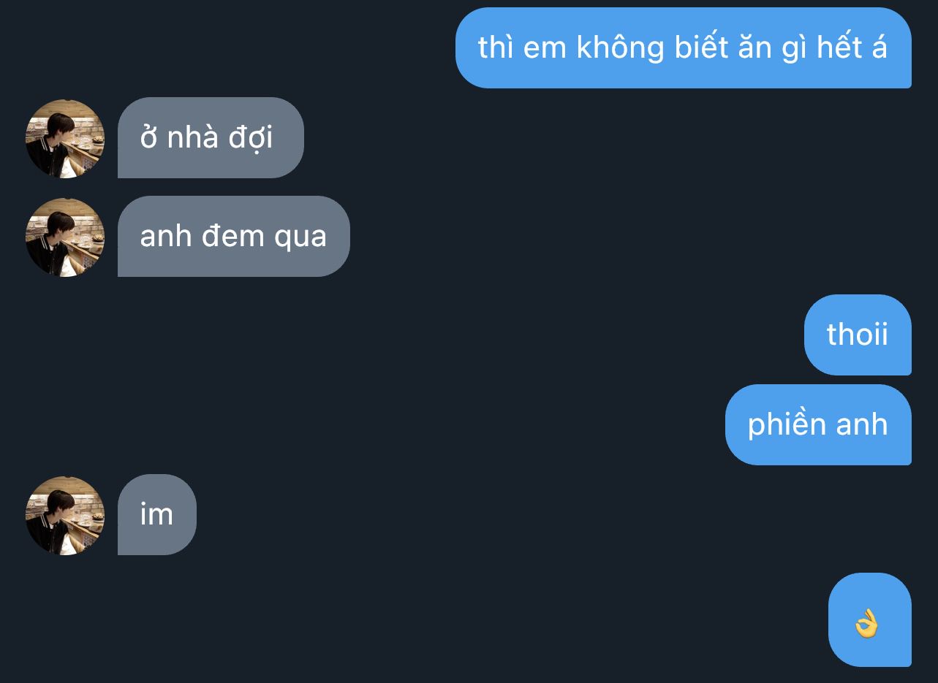Click the word "đợi" in the gray bubble
This screenshot has height=683, width=938.
tap(249, 138)
